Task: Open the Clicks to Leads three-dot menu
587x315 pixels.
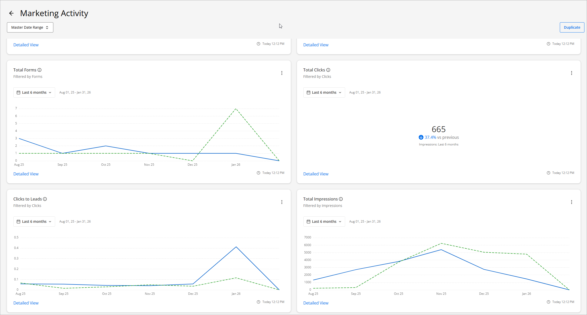Action: pyautogui.click(x=282, y=202)
